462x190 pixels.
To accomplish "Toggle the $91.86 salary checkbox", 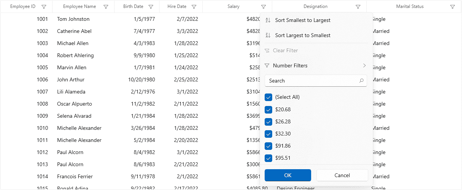I will point(268,146).
